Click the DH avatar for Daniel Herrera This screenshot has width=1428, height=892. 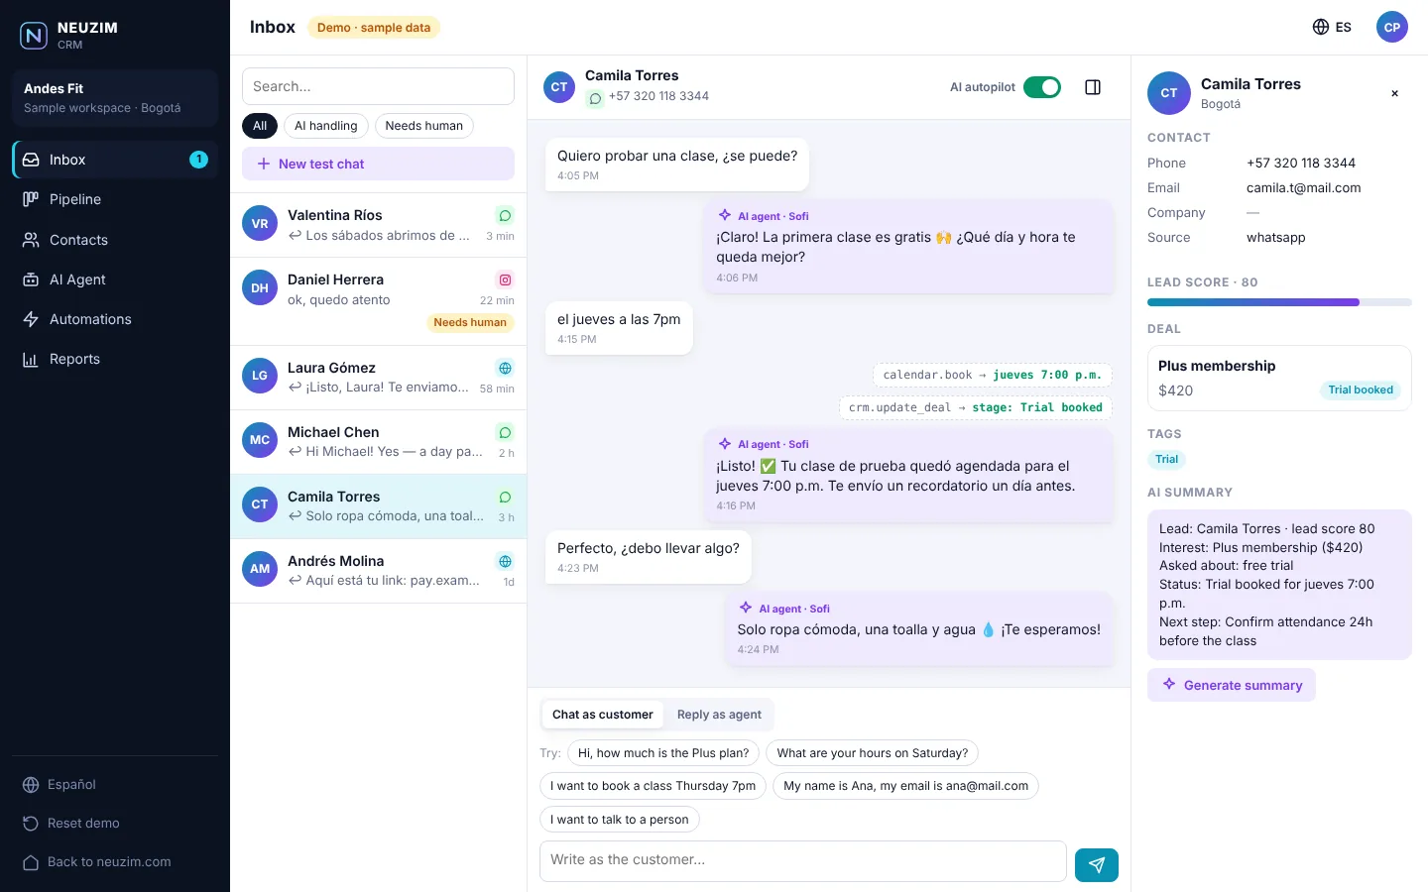260,288
